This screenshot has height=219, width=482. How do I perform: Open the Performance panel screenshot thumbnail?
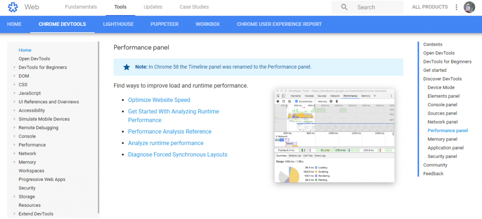335,135
